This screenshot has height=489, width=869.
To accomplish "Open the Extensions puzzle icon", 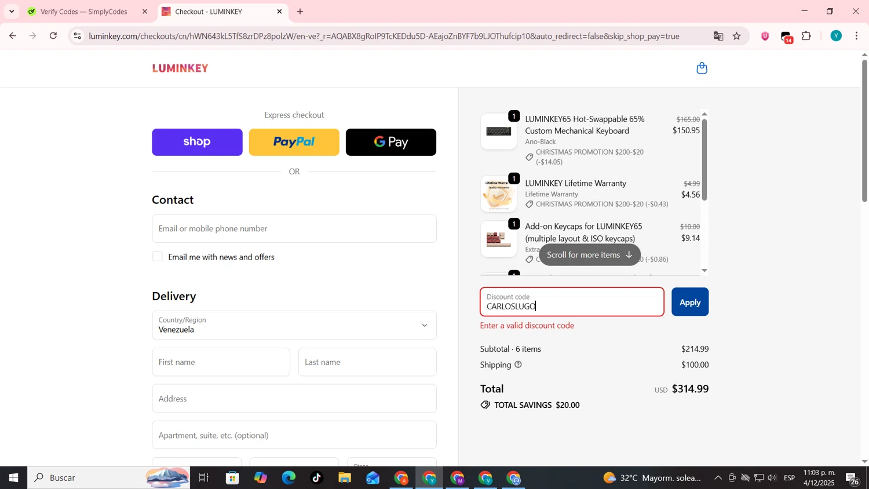I will coord(806,36).
